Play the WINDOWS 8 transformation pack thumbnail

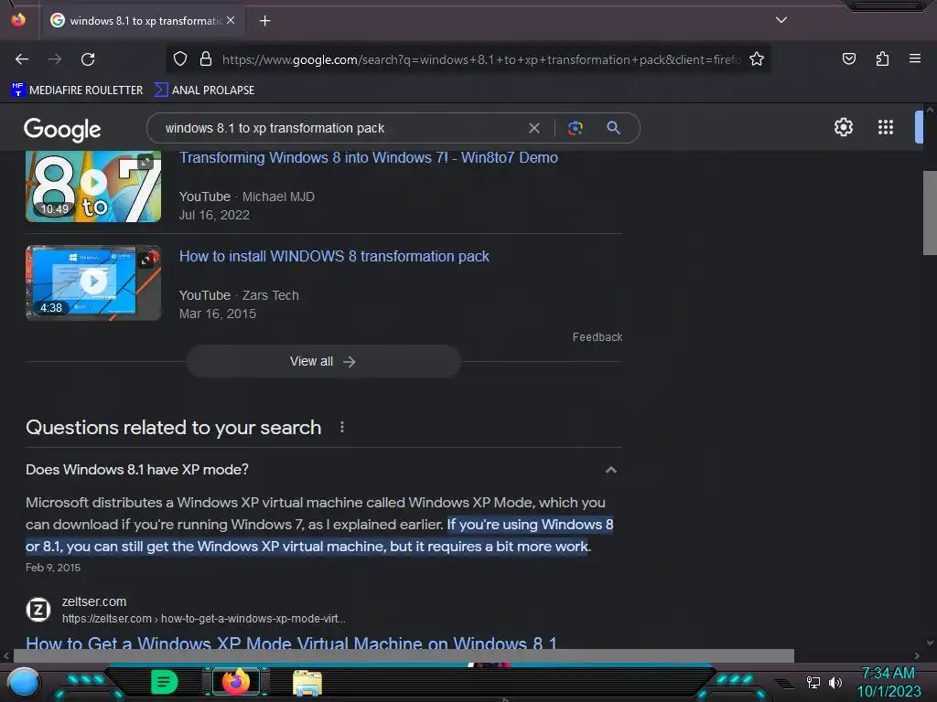[x=93, y=282]
